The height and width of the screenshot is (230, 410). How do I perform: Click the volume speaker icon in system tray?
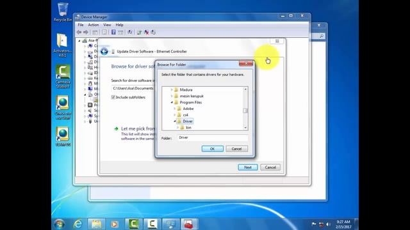pos(329,224)
